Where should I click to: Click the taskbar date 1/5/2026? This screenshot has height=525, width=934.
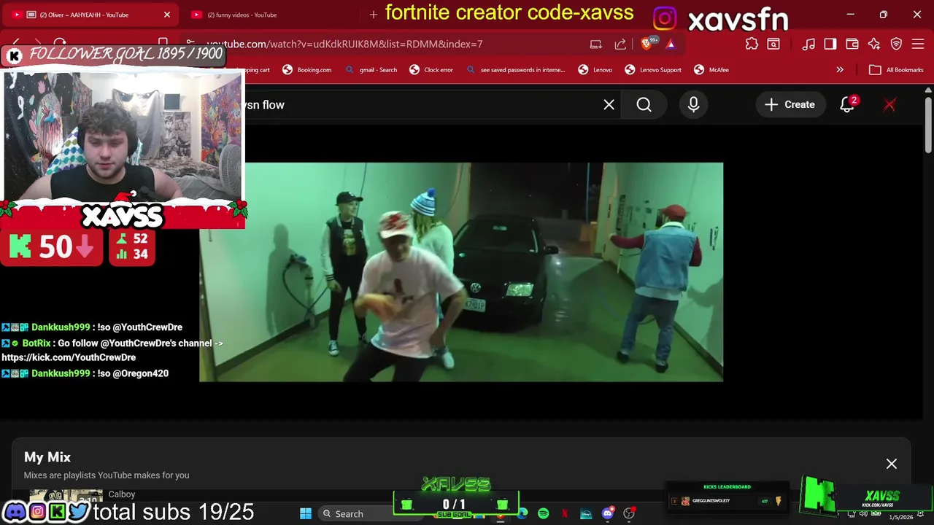point(900,517)
